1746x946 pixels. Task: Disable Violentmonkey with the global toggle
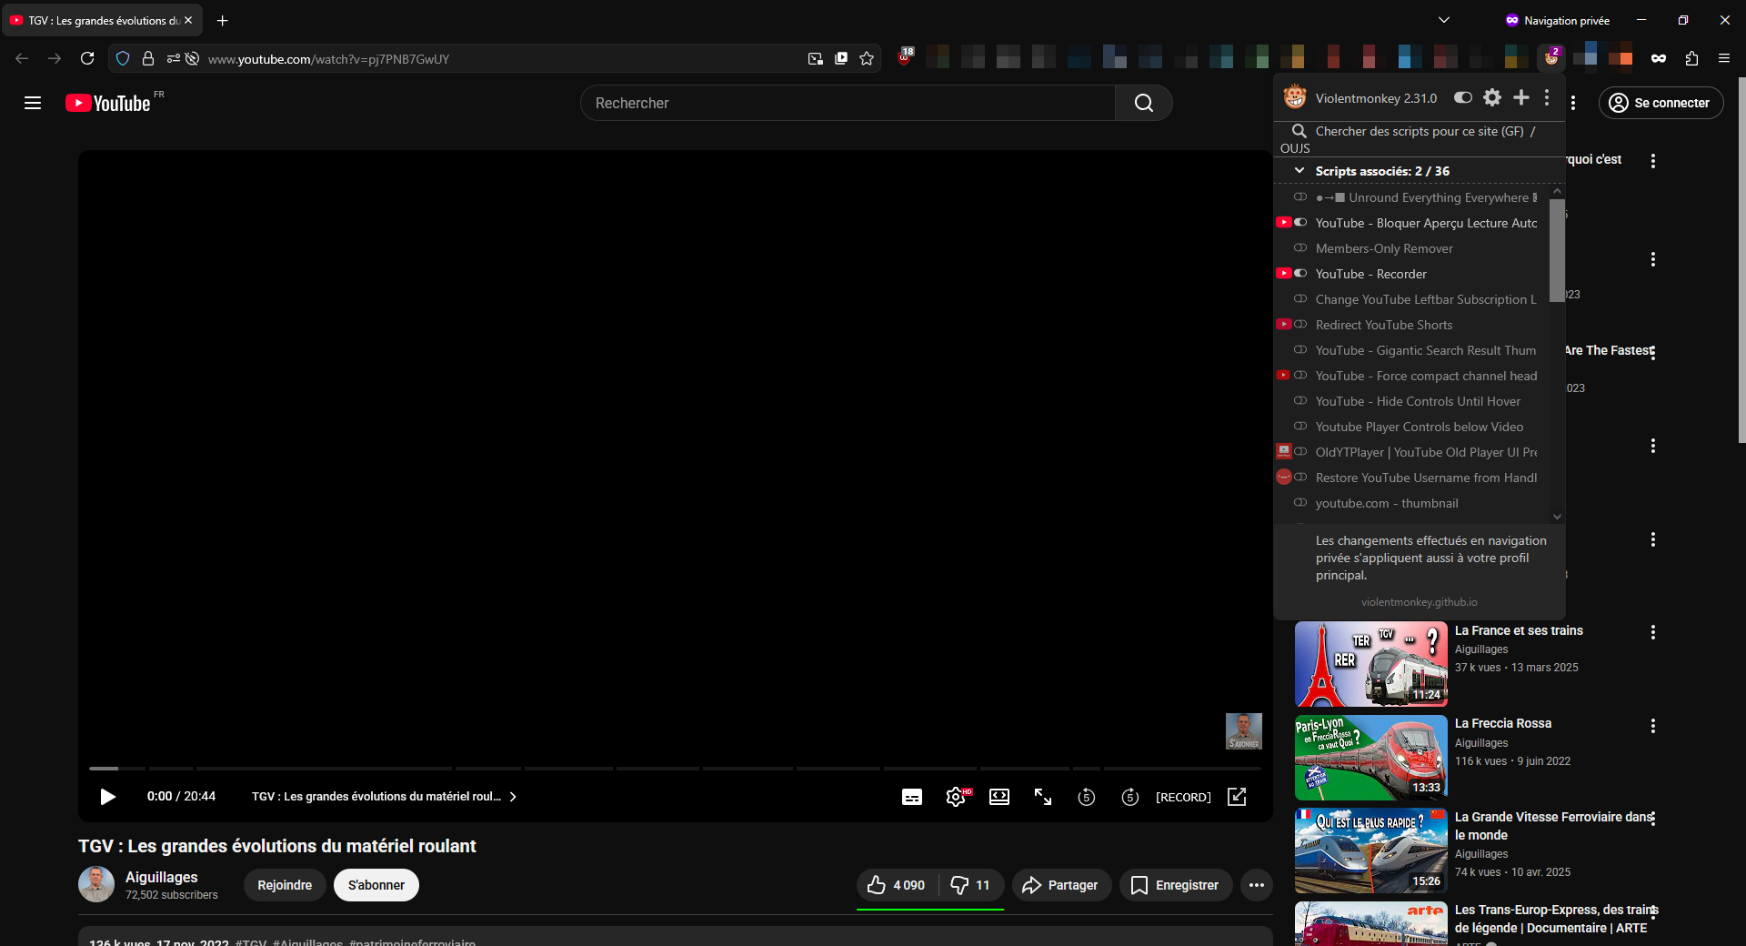click(x=1462, y=97)
